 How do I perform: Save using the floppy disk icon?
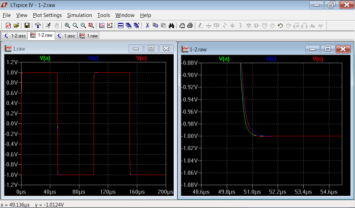tap(27, 25)
